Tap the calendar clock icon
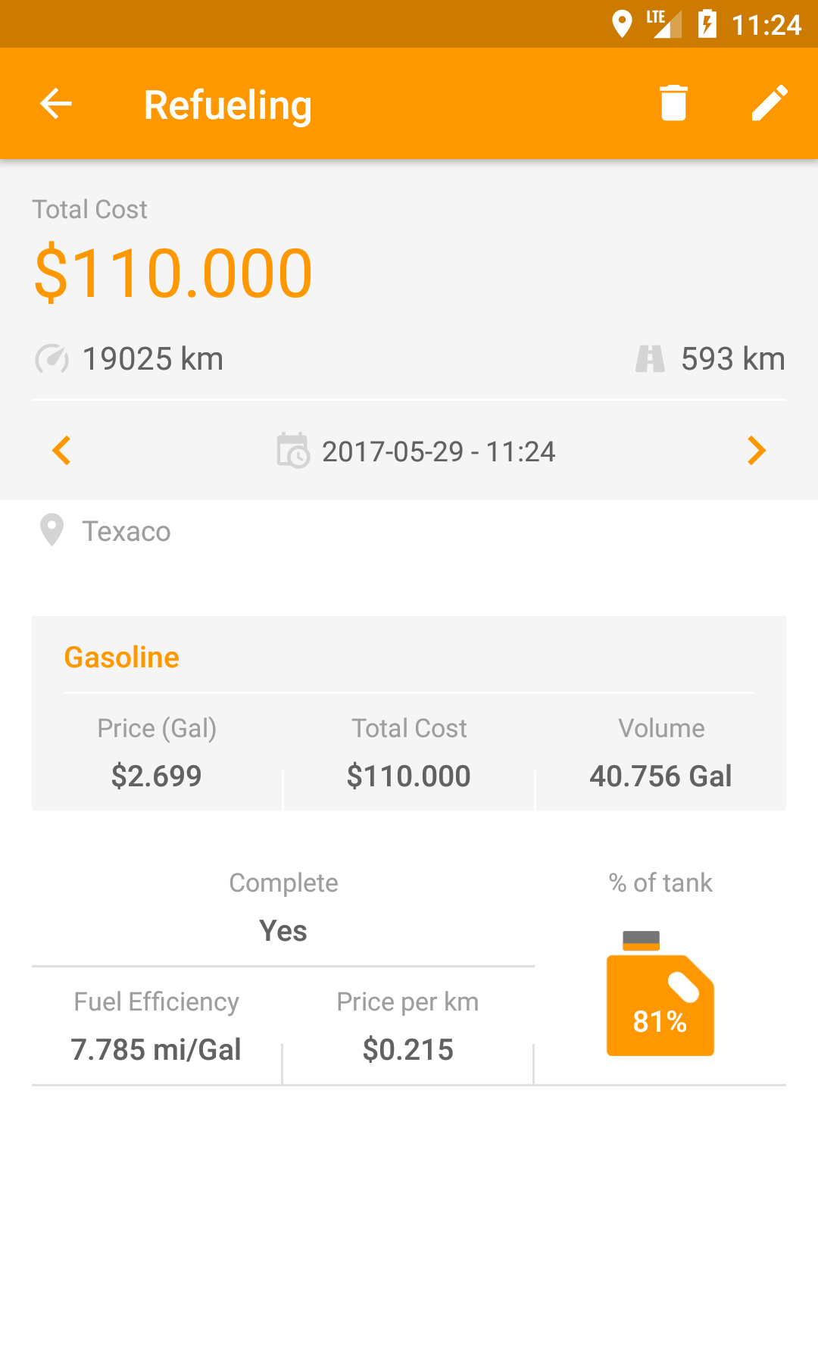This screenshot has width=818, height=1359. coord(293,451)
